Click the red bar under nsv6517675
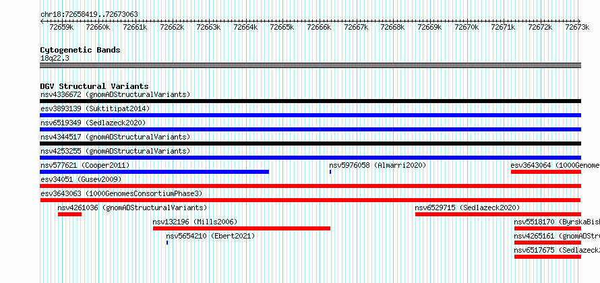 click(x=547, y=257)
